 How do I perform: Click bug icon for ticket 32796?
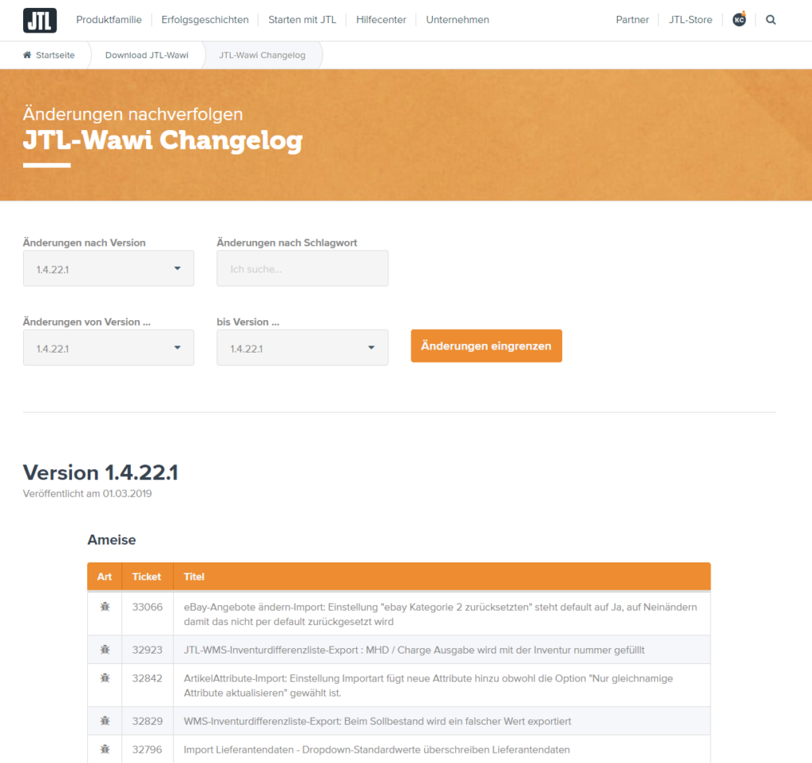tap(105, 749)
